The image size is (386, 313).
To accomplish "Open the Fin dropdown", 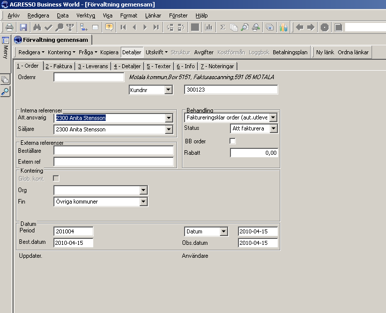I will 144,202.
